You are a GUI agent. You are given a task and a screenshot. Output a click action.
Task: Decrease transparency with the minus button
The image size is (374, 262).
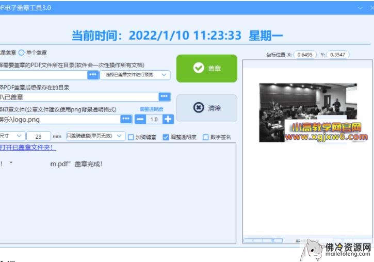140,119
